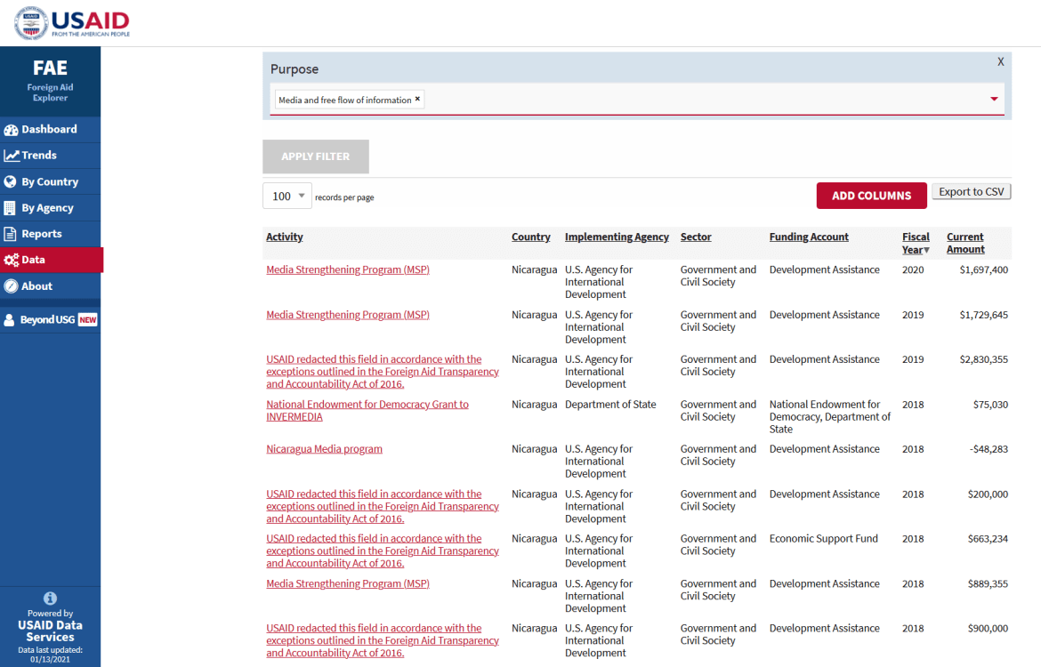The height and width of the screenshot is (667, 1041).
Task: Click the info icon above Powered by
Action: coord(50,598)
